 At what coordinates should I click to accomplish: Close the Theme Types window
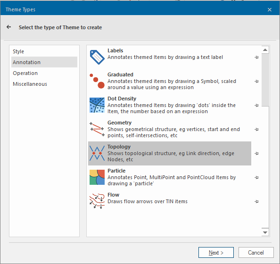[270, 9]
